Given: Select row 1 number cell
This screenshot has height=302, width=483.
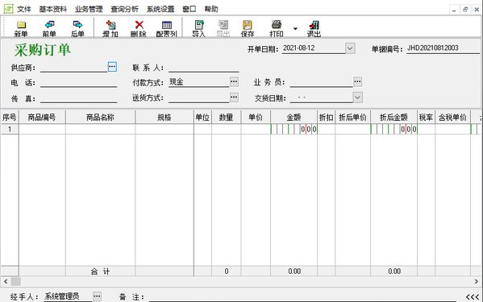Looking at the screenshot, I should (x=10, y=129).
